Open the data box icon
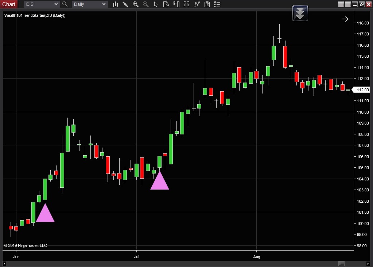Image resolution: width=373 pixels, height=267 pixels. (166, 4)
